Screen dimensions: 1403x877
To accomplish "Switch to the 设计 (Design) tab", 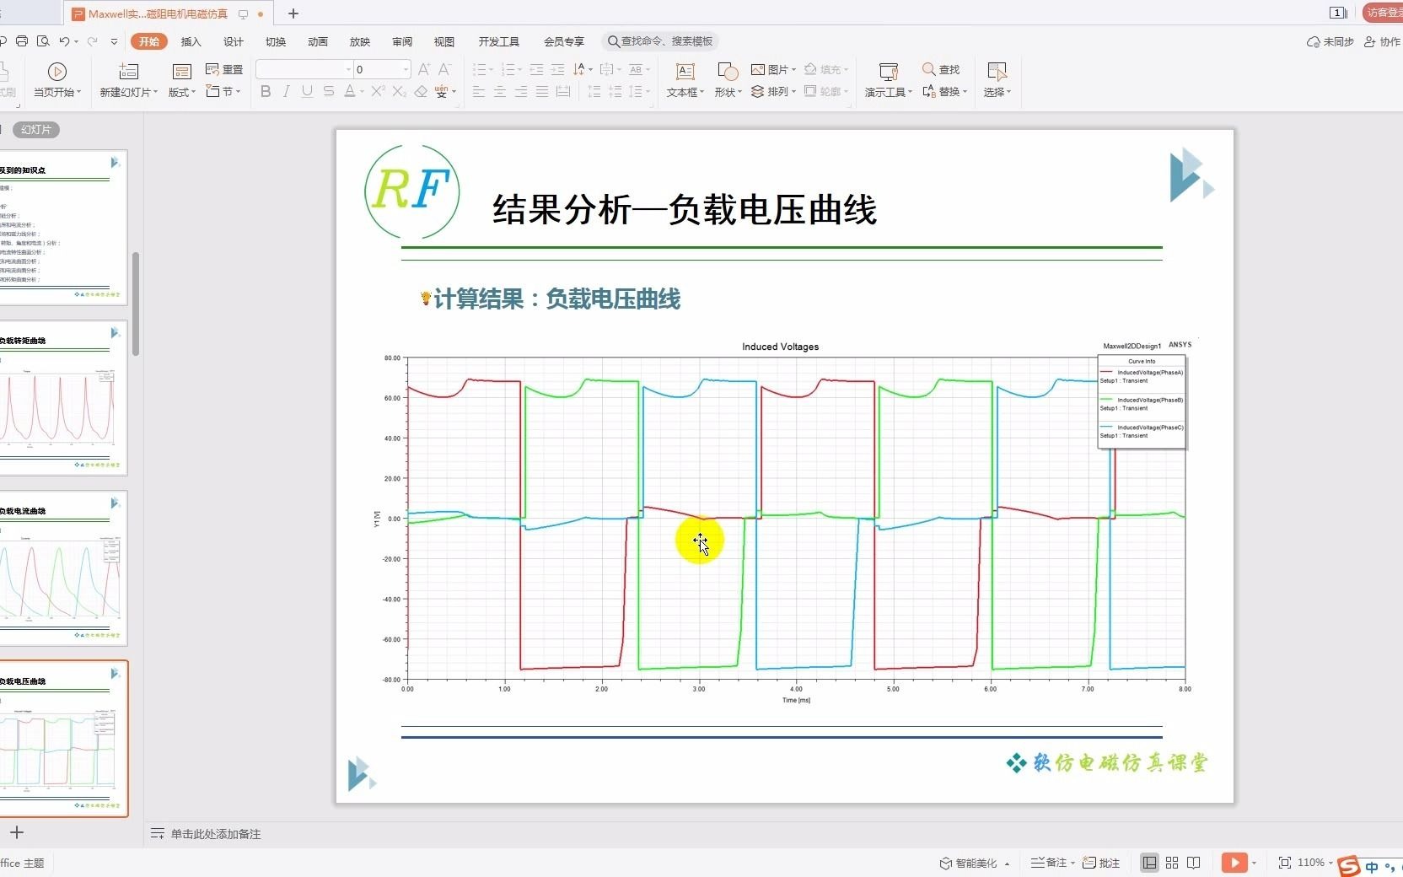I will 234,41.
